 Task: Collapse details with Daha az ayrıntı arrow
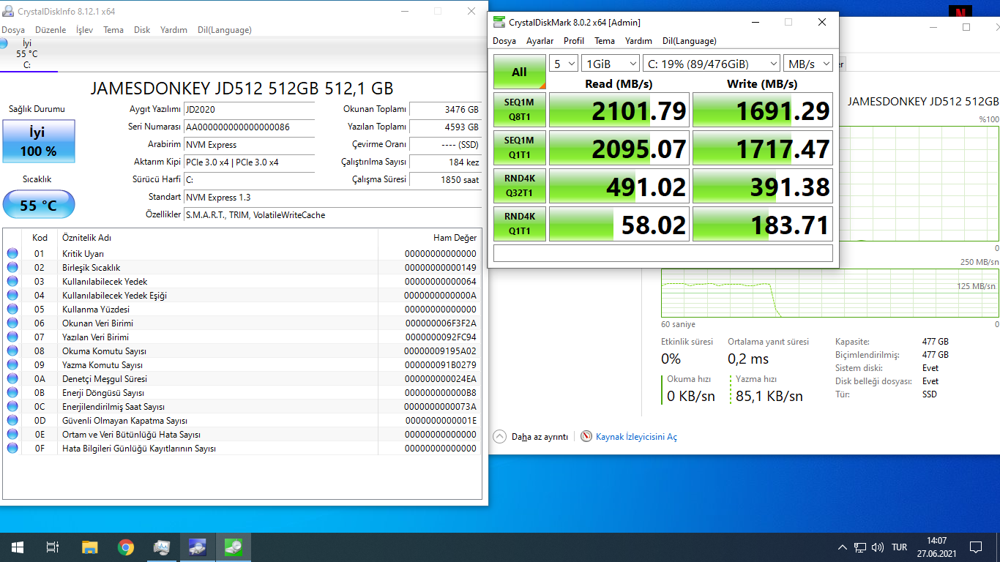(500, 436)
